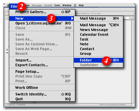Screen dimensions: 139x111
Task: Click the compose icon at far right
Action: click(132, 18)
